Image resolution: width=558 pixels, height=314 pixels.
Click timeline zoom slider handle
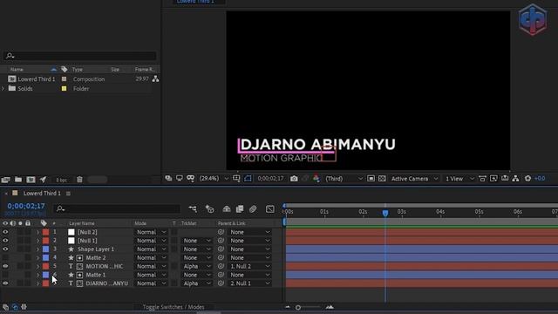(x=298, y=307)
